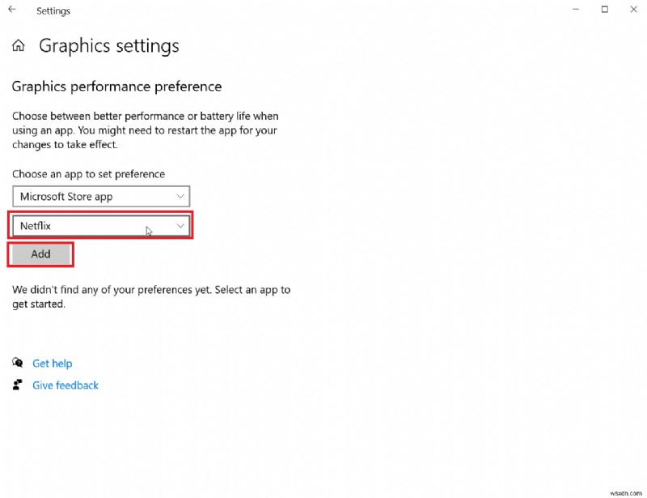Image resolution: width=647 pixels, height=498 pixels.
Task: Close the Settings window
Action: tap(633, 10)
